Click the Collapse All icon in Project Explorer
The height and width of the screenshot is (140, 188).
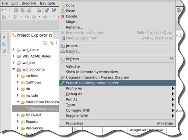tap(45, 43)
